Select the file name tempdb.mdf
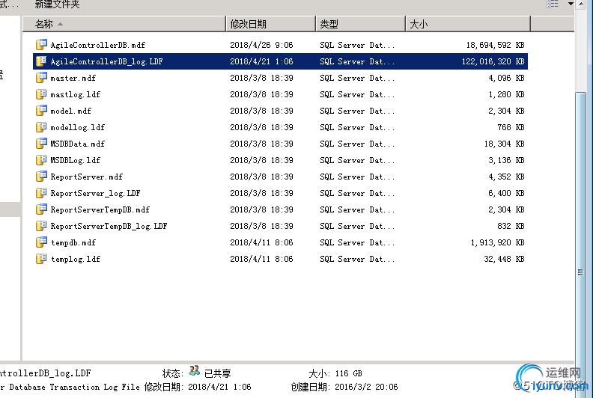 (73, 242)
